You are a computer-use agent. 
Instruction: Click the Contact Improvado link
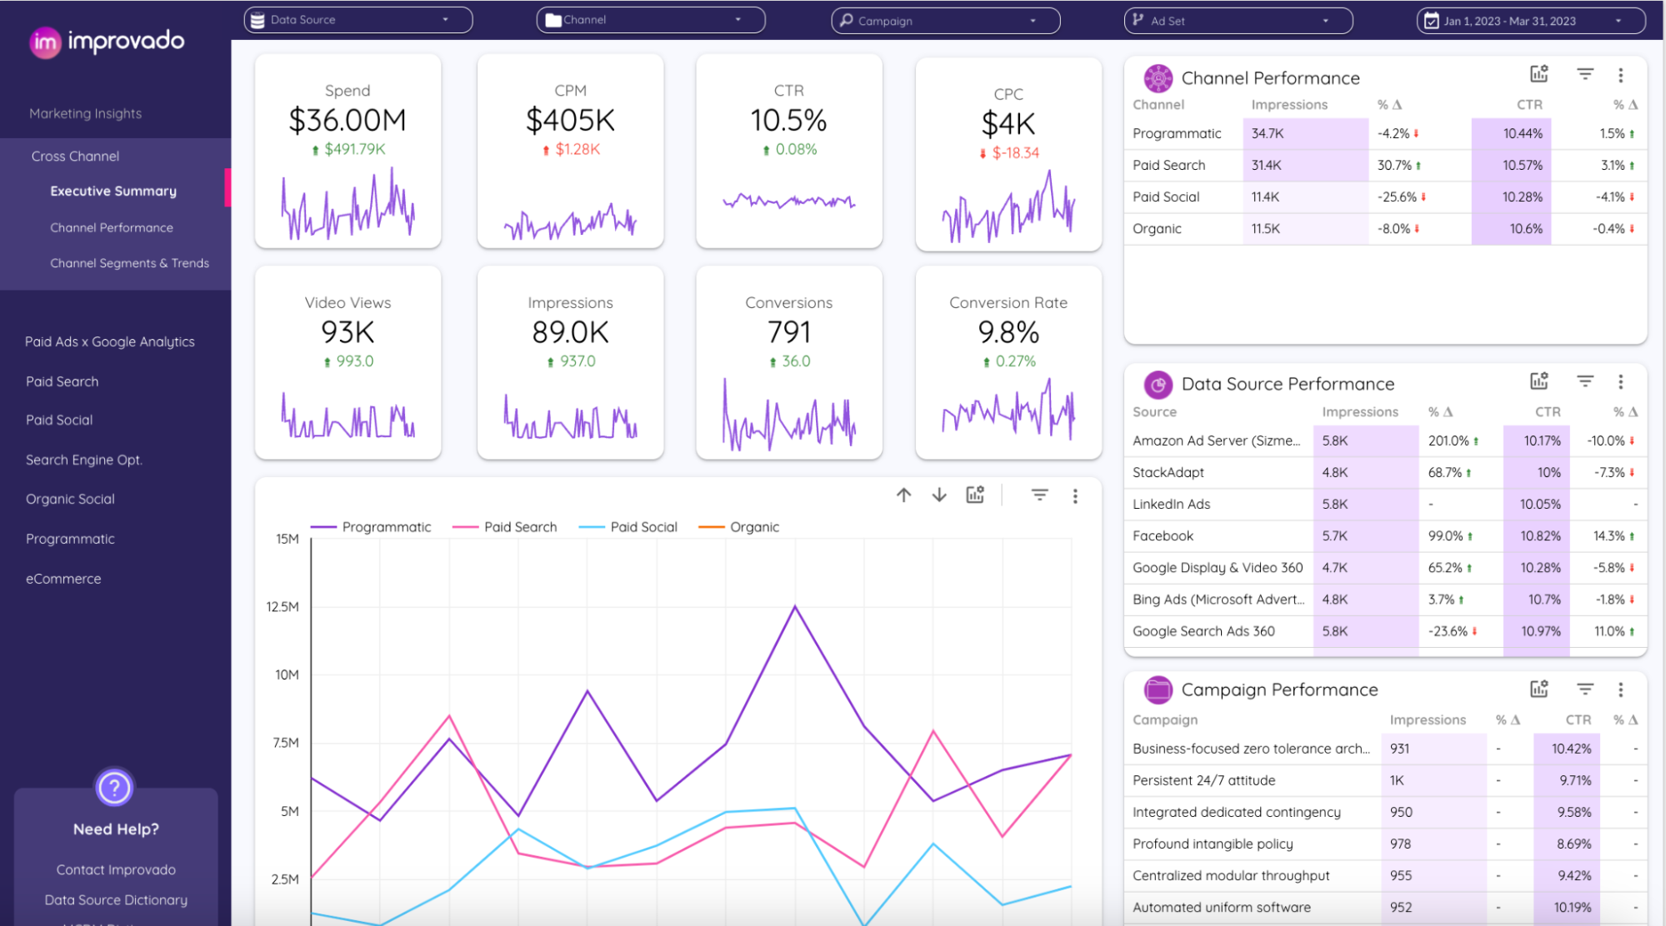coord(116,869)
